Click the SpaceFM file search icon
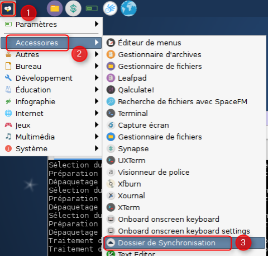This screenshot has width=268, height=256. click(x=111, y=101)
